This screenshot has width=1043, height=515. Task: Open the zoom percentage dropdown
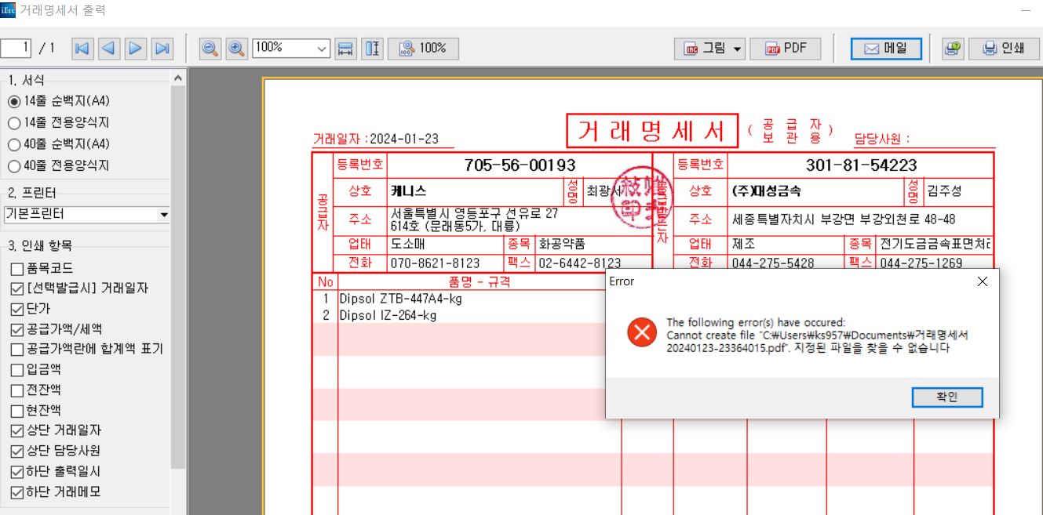click(323, 49)
